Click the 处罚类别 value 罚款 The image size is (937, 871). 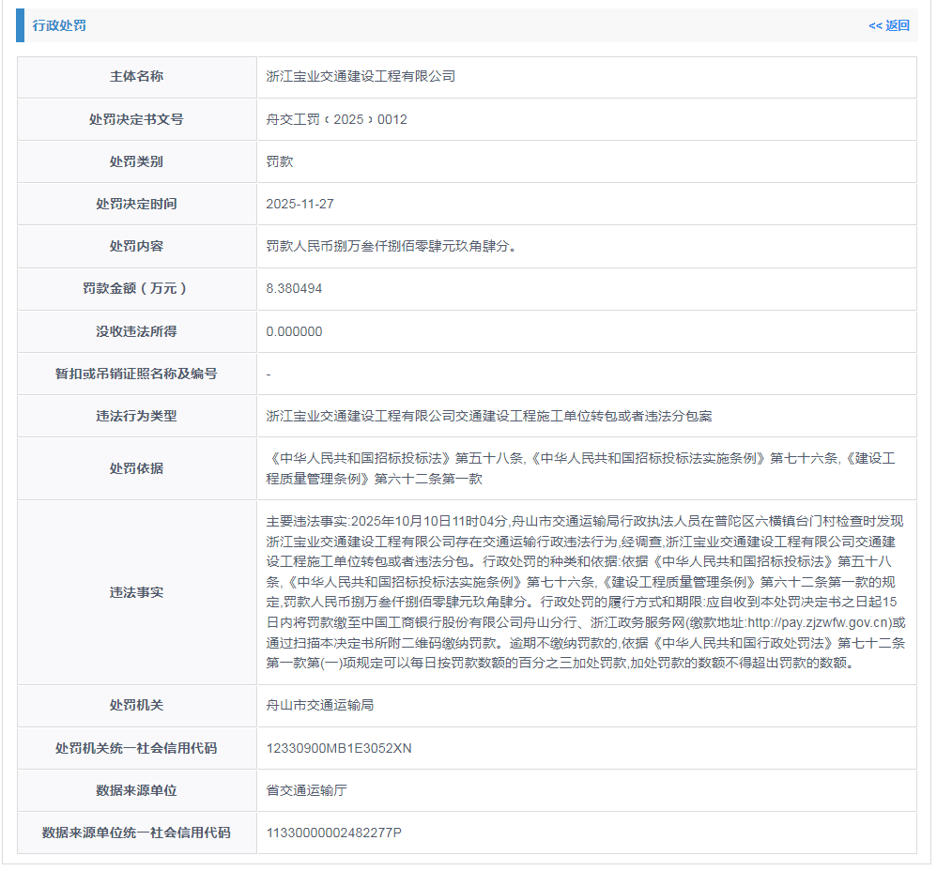280,161
